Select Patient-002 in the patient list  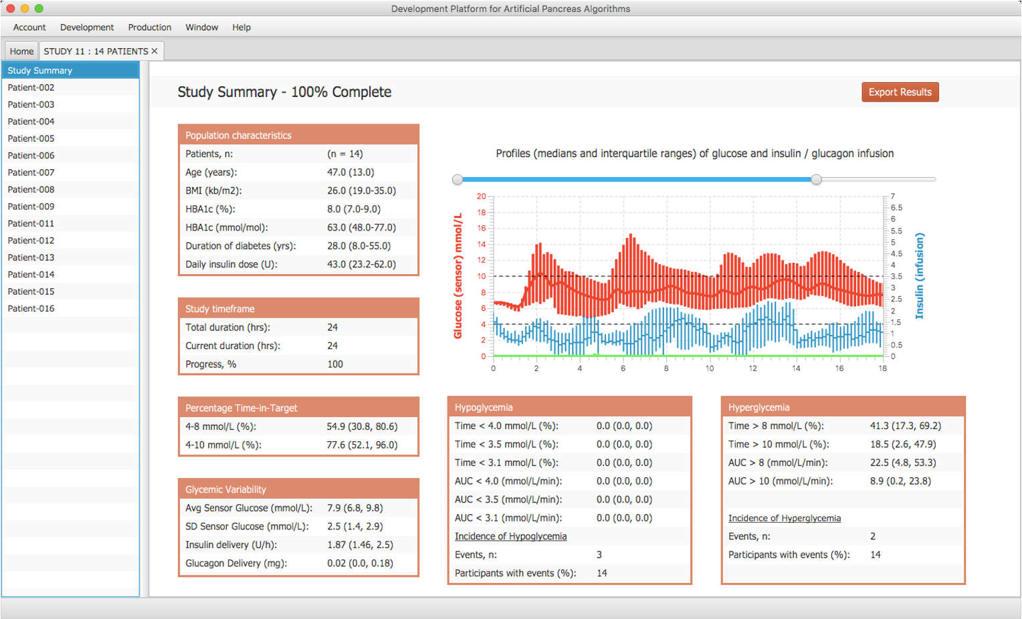click(x=31, y=88)
